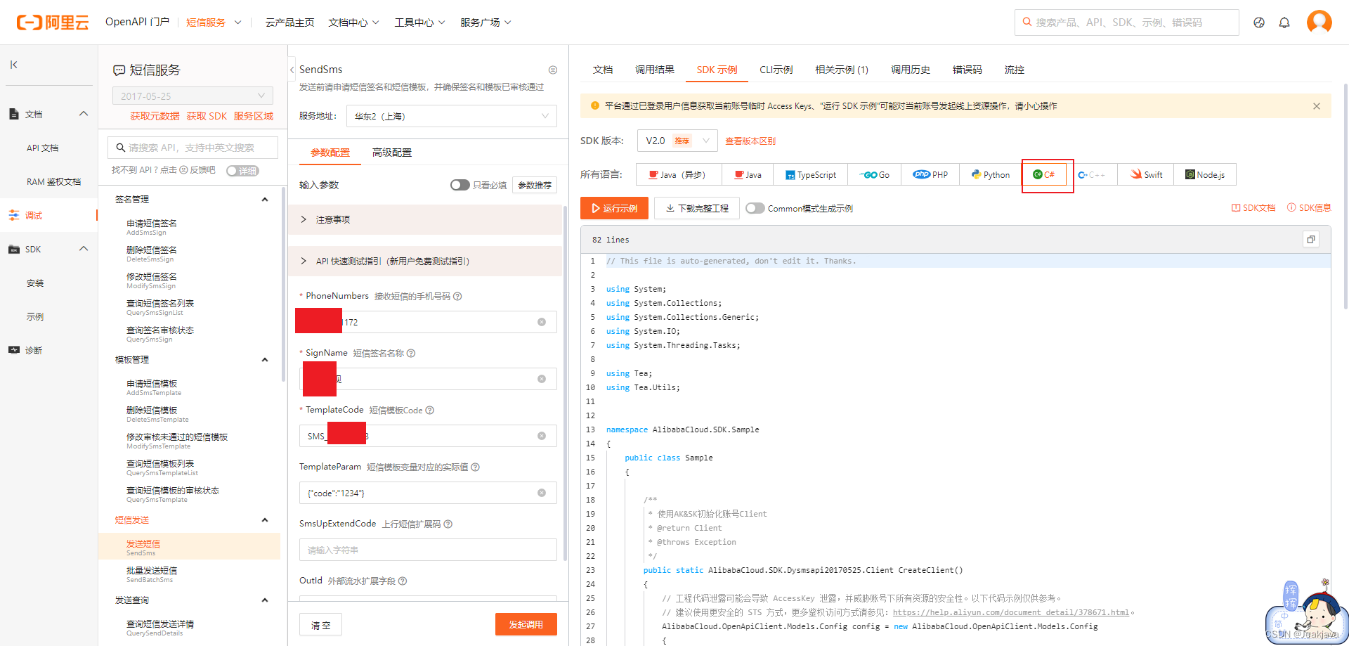Clear the PhoneNumbers field
1349x646 pixels.
click(542, 322)
